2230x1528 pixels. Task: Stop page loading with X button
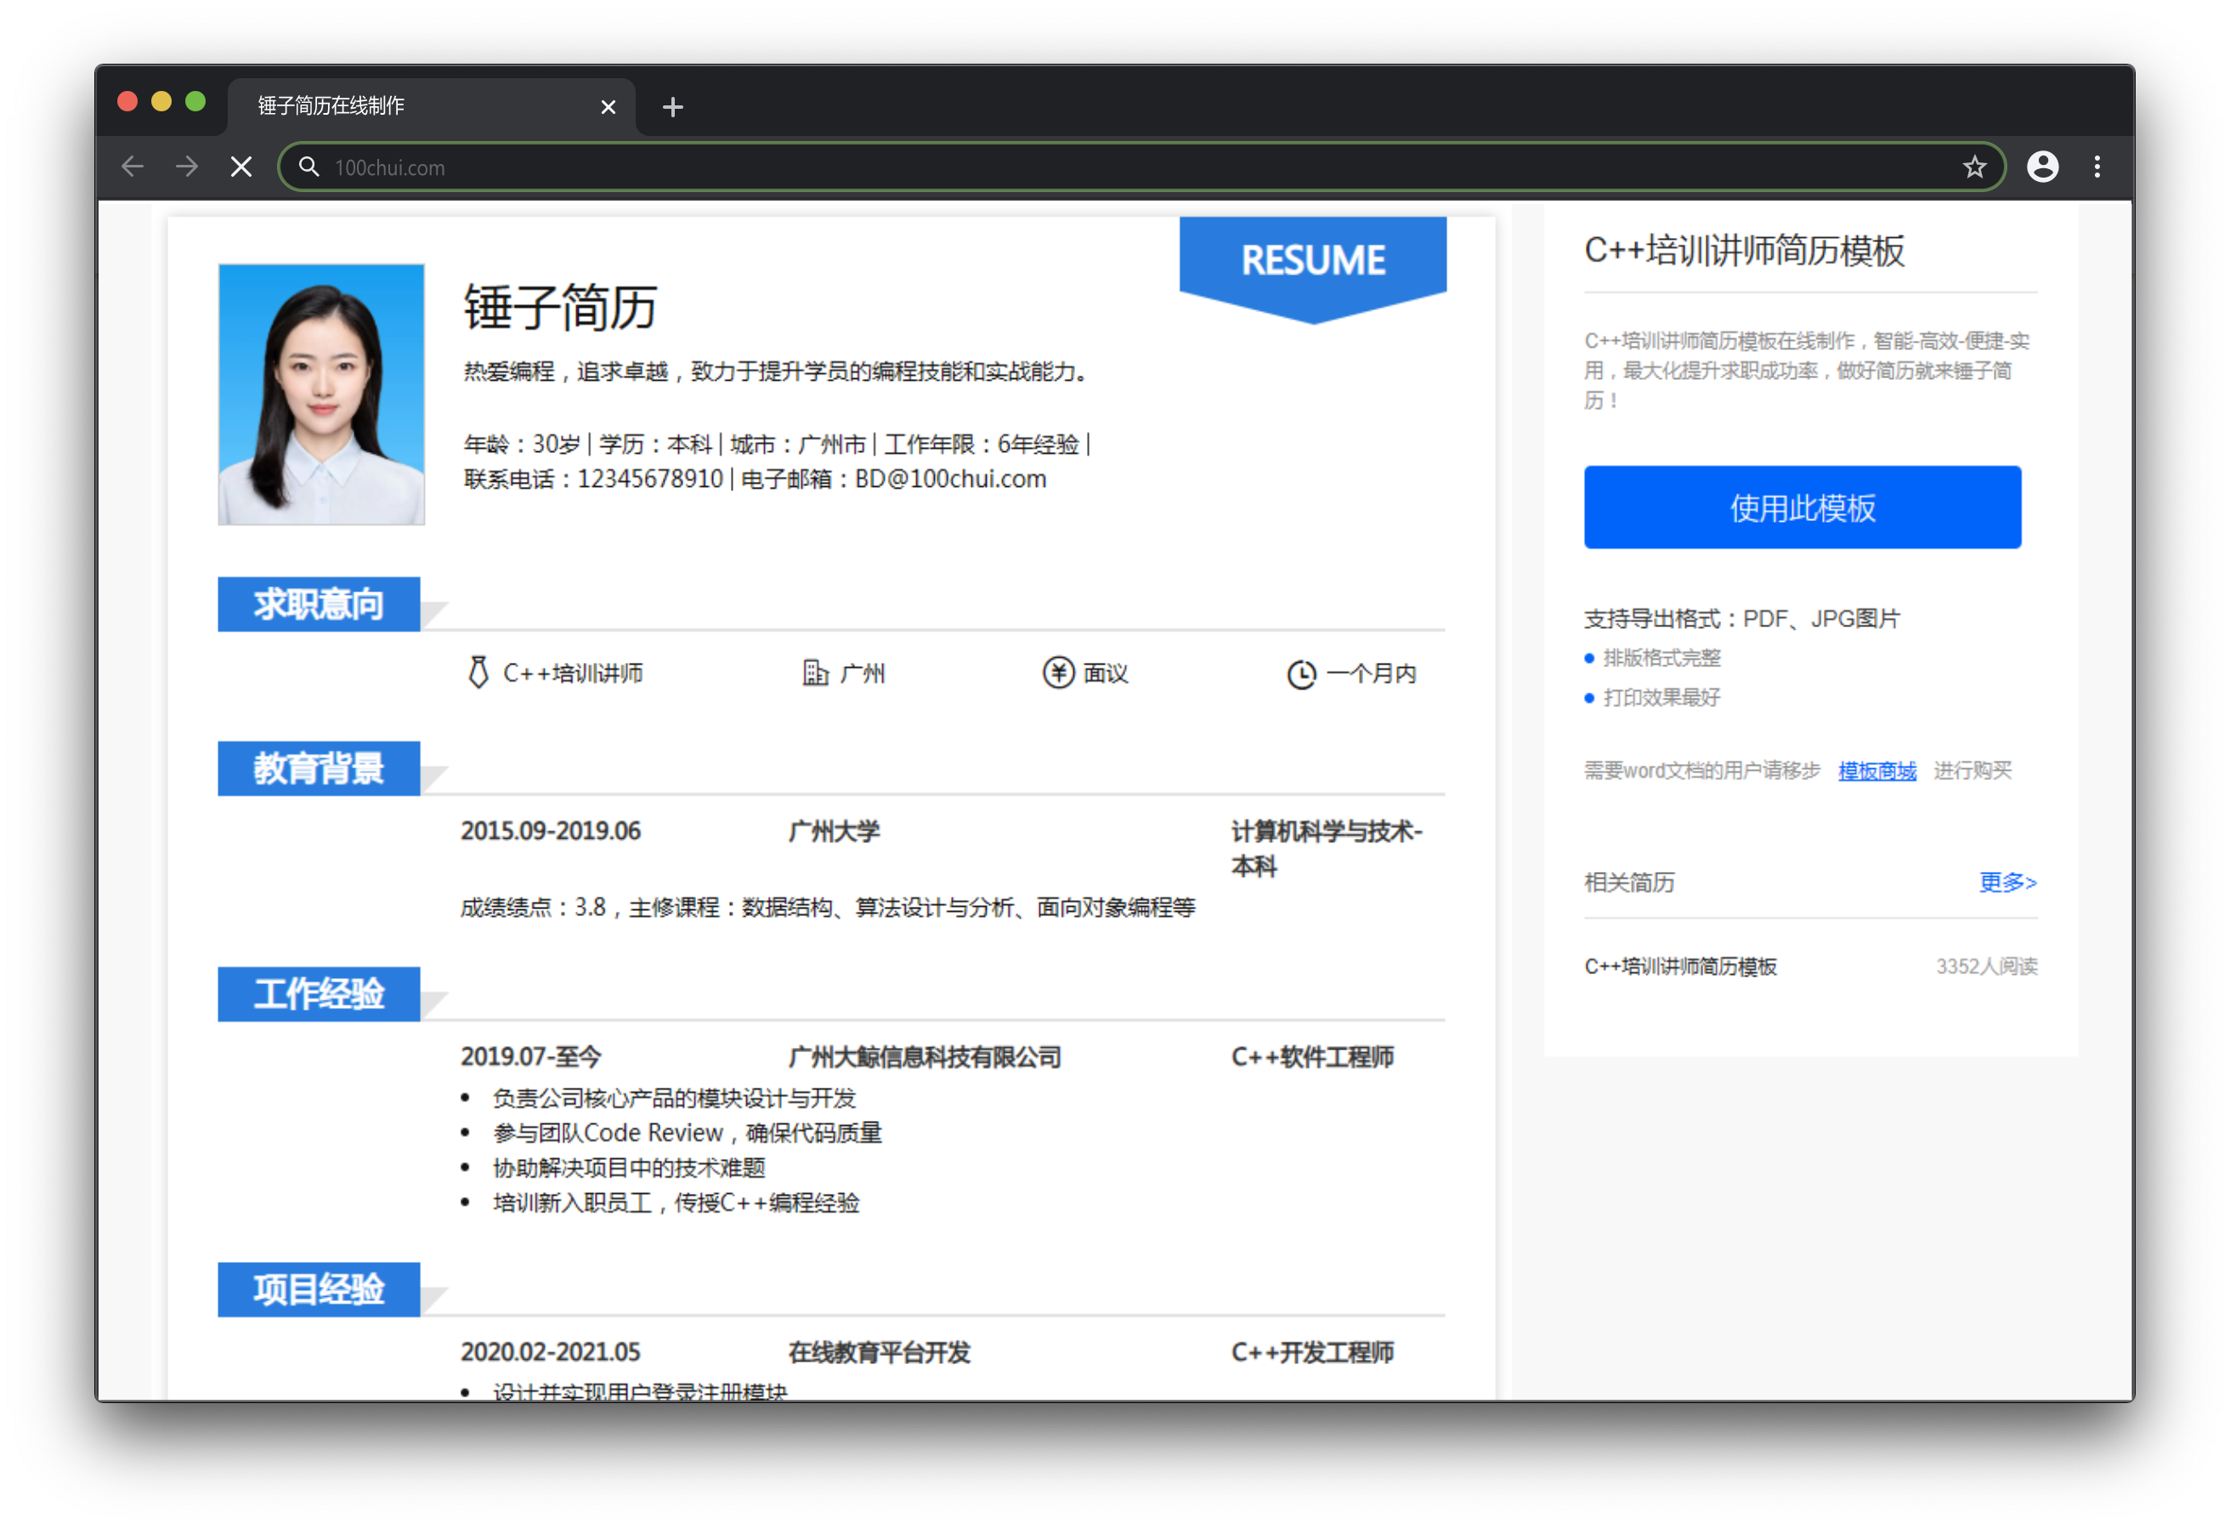242,167
